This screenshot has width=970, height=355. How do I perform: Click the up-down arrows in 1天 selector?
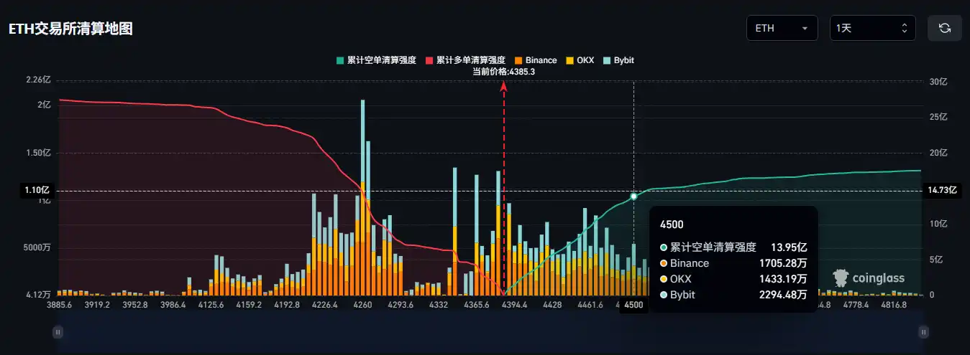pyautogui.click(x=904, y=29)
